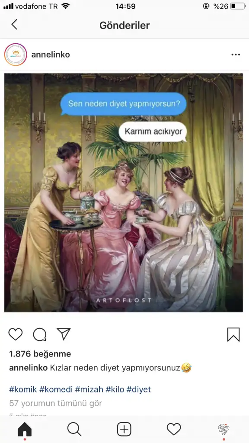The image size is (249, 443).
Task: Open annelinko's profile picture
Action: pyautogui.click(x=16, y=55)
